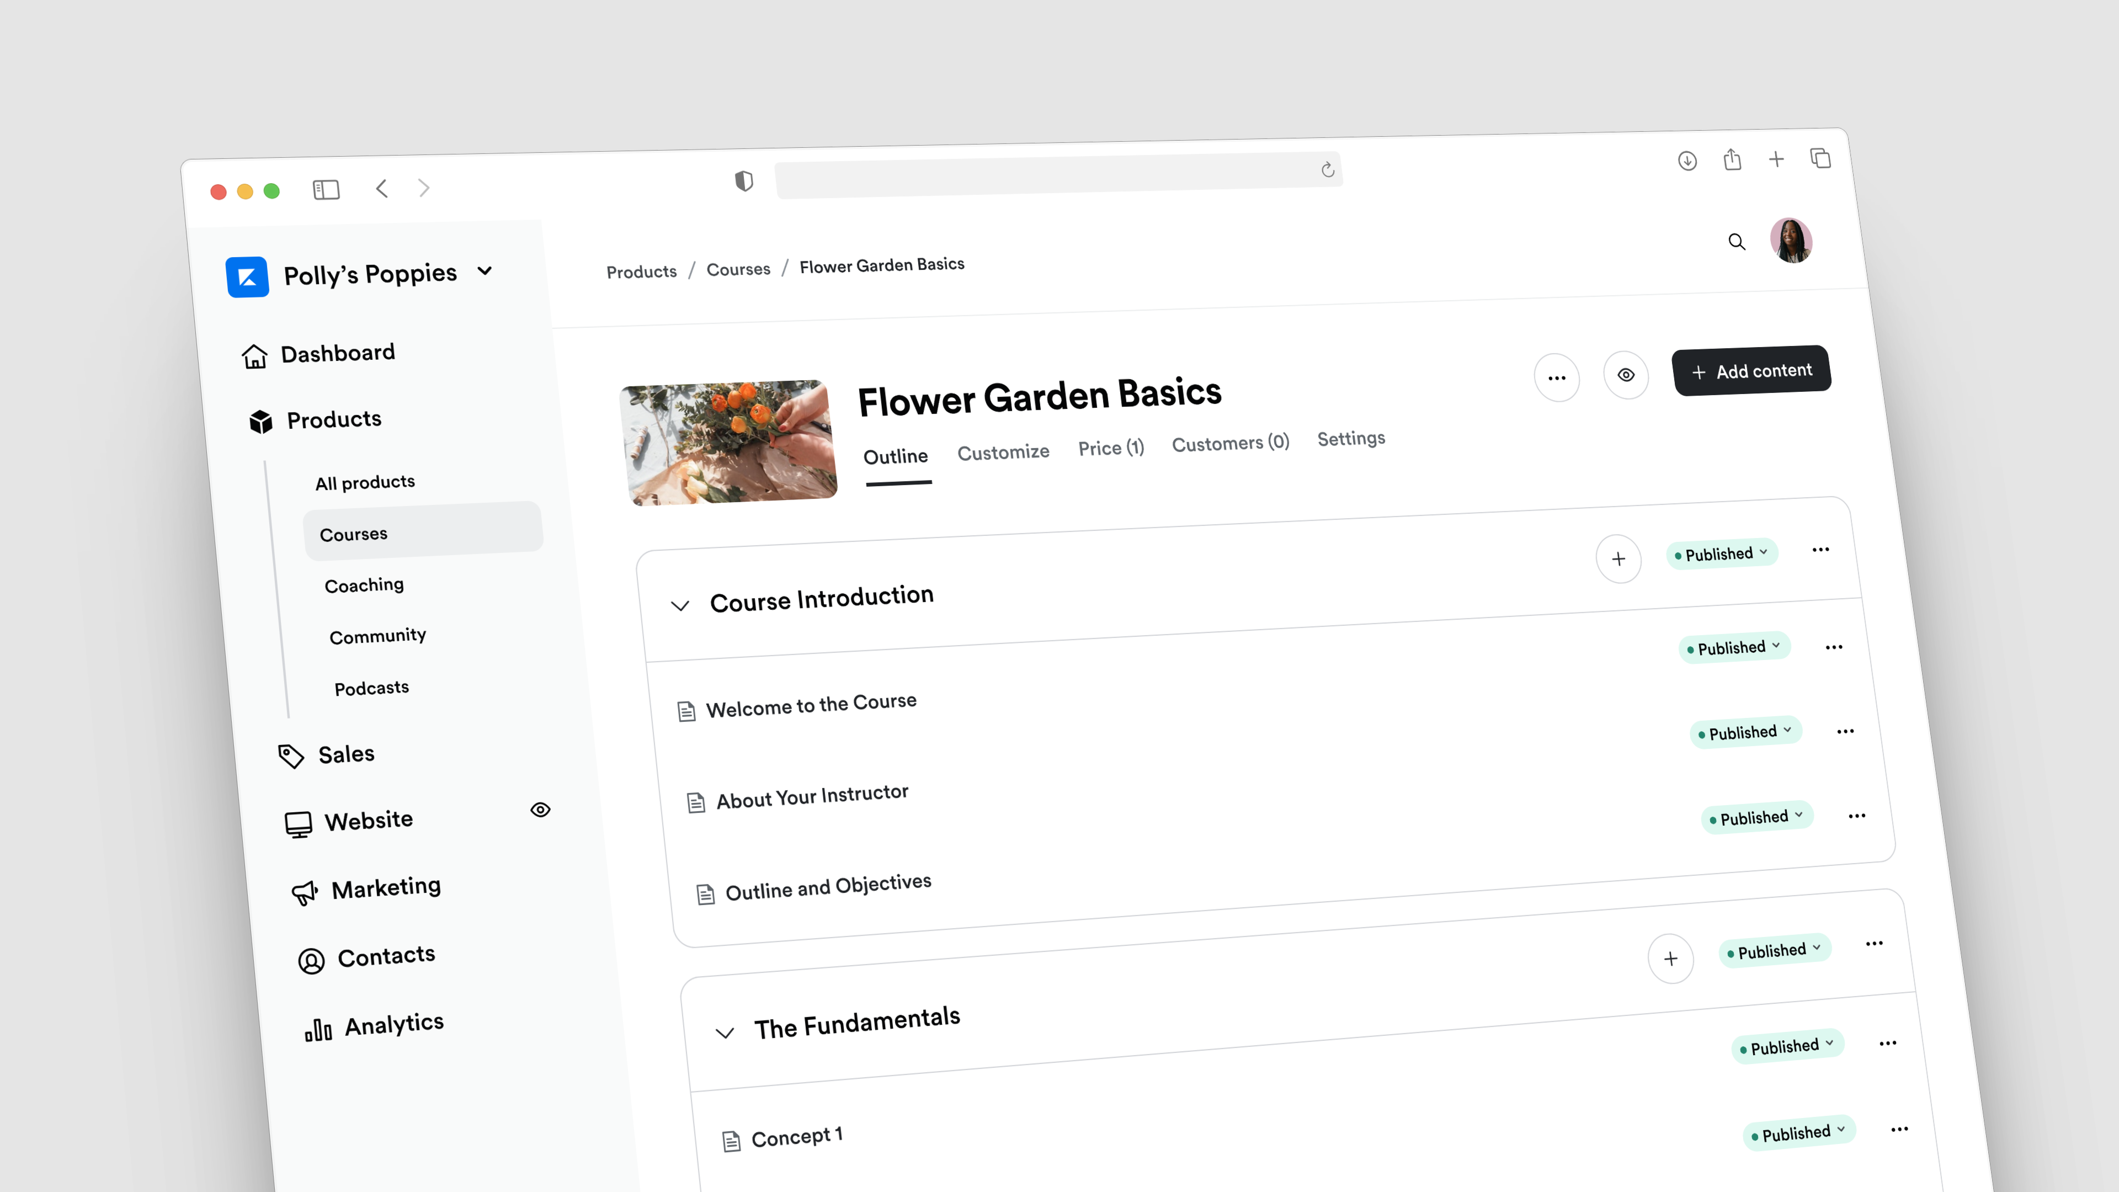This screenshot has height=1192, width=2119.
Task: Click the flower course thumbnail image
Action: tap(729, 441)
